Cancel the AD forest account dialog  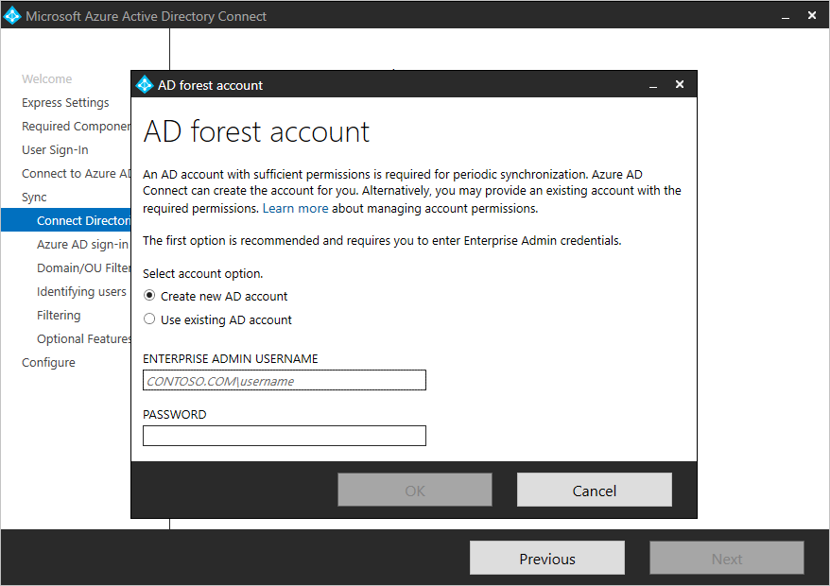594,490
